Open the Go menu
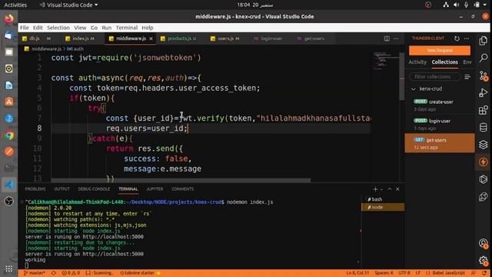Image resolution: width=492 pixels, height=277 pixels. [94, 28]
